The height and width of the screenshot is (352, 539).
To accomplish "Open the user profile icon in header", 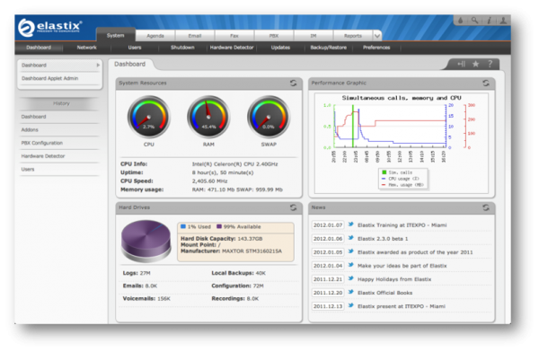I will point(503,21).
